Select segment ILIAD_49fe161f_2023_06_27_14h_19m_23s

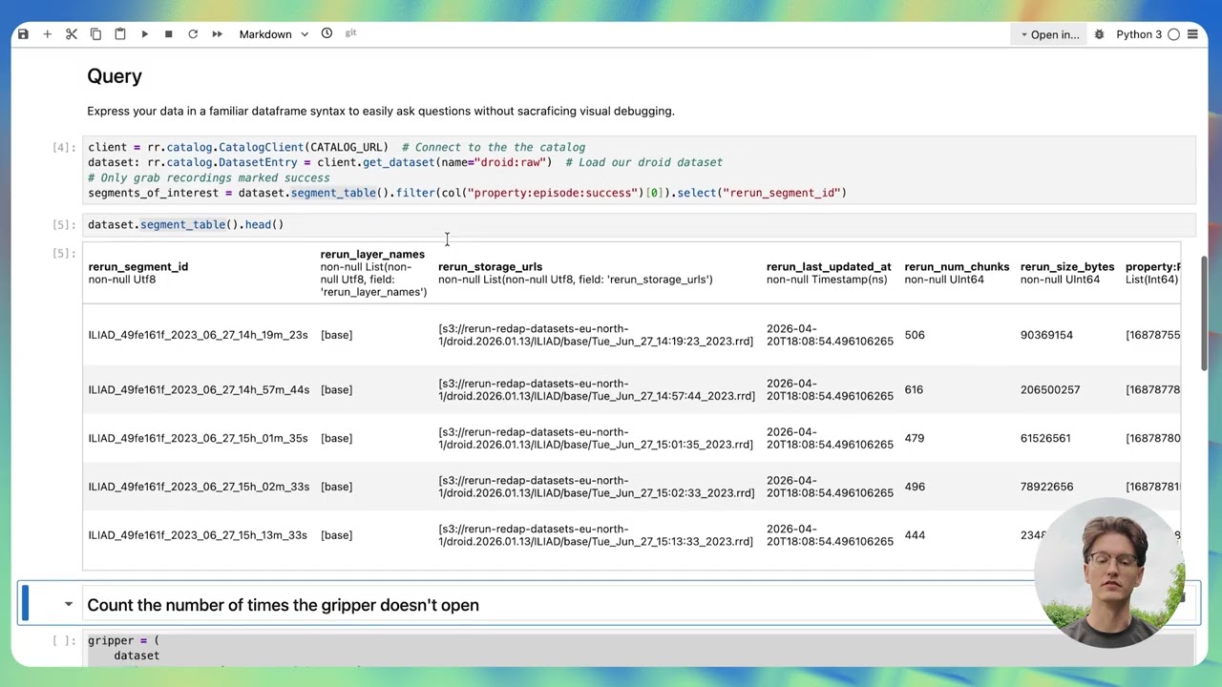[x=198, y=335]
